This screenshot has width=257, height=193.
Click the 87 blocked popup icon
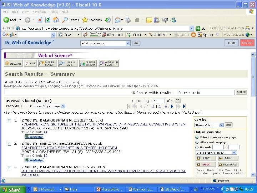[x=112, y=35]
